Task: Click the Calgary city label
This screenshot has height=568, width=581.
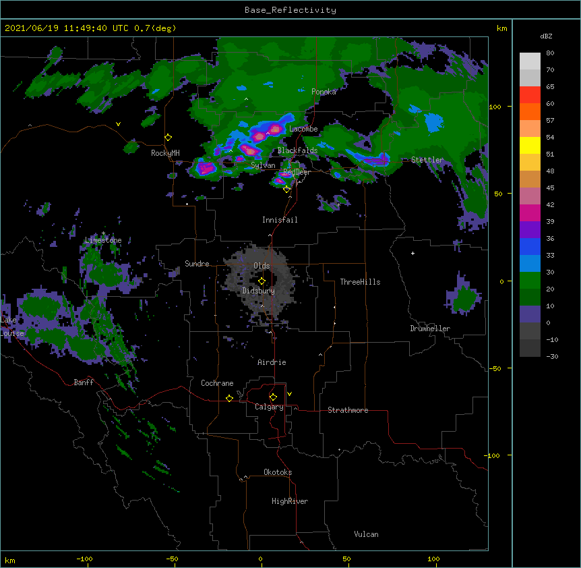Action: tap(269, 407)
